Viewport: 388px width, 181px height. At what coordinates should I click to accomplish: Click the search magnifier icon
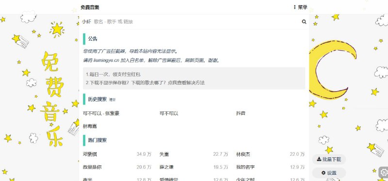click(304, 22)
